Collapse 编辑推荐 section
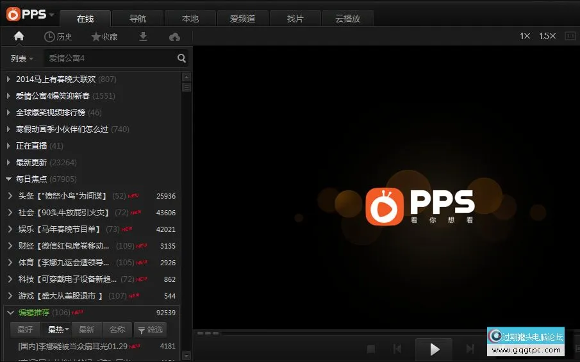 click(x=10, y=313)
